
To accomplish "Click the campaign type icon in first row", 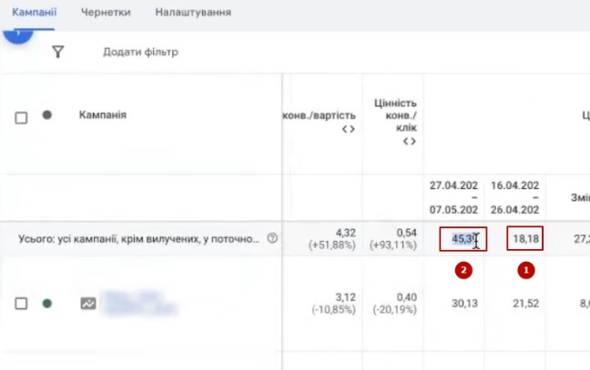I will (x=88, y=304).
